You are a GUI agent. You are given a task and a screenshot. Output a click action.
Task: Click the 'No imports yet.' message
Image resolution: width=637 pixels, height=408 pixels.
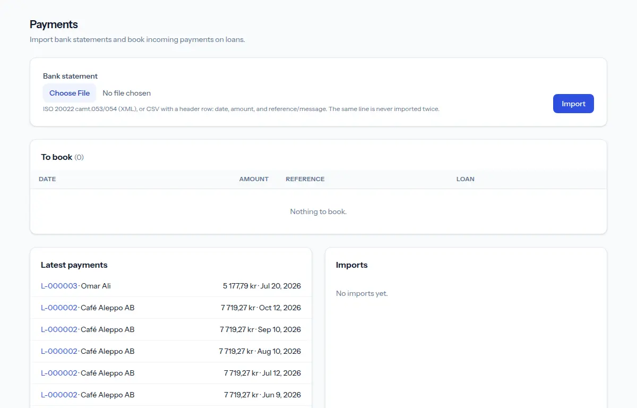pos(362,293)
